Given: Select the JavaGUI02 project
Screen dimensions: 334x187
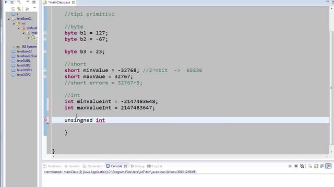Looking at the screenshot, I should pyautogui.click(x=23, y=65).
